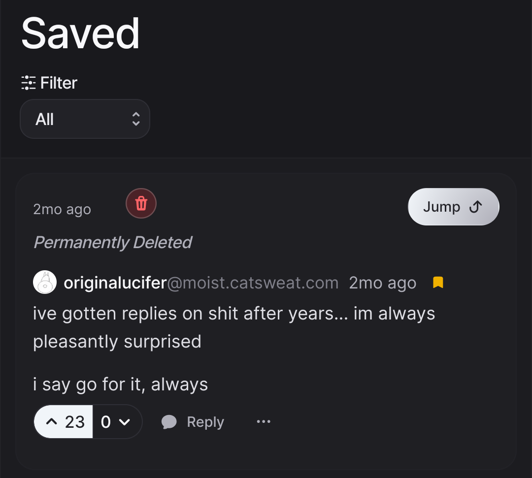This screenshot has height=478, width=532.
Task: Click the Permanently Deleted notice
Action: [x=112, y=242]
